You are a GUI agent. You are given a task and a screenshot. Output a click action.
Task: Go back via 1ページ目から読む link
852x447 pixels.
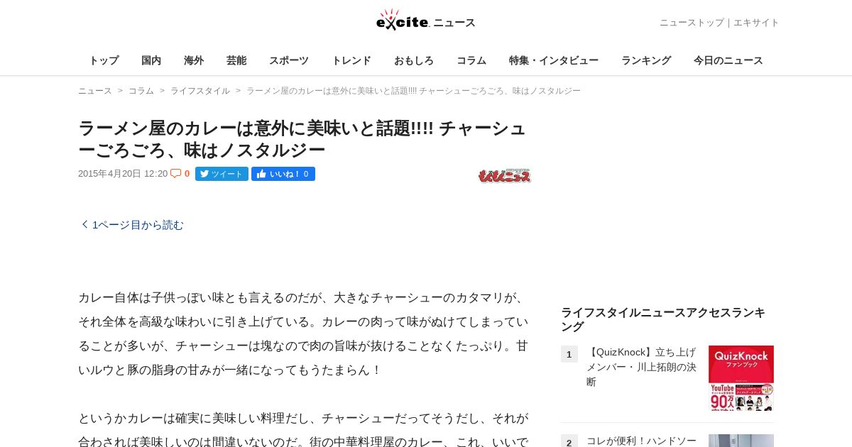coord(132,225)
